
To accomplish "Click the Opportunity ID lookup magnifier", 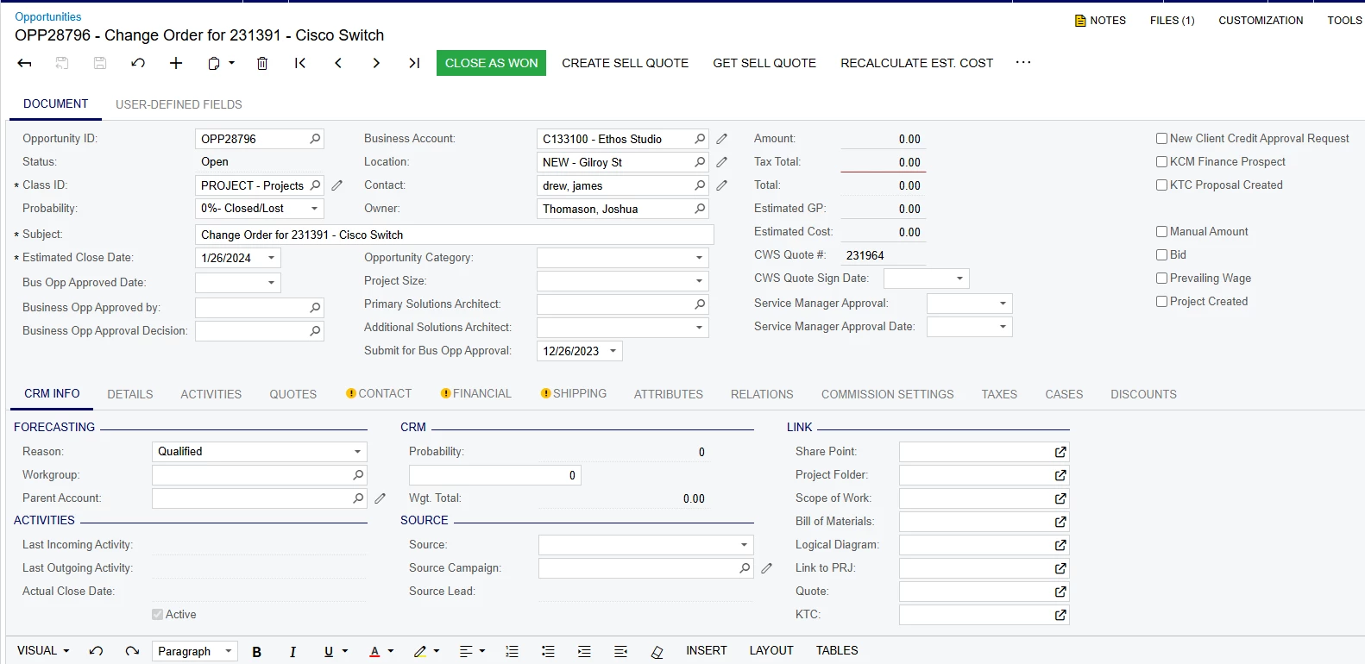I will [315, 139].
